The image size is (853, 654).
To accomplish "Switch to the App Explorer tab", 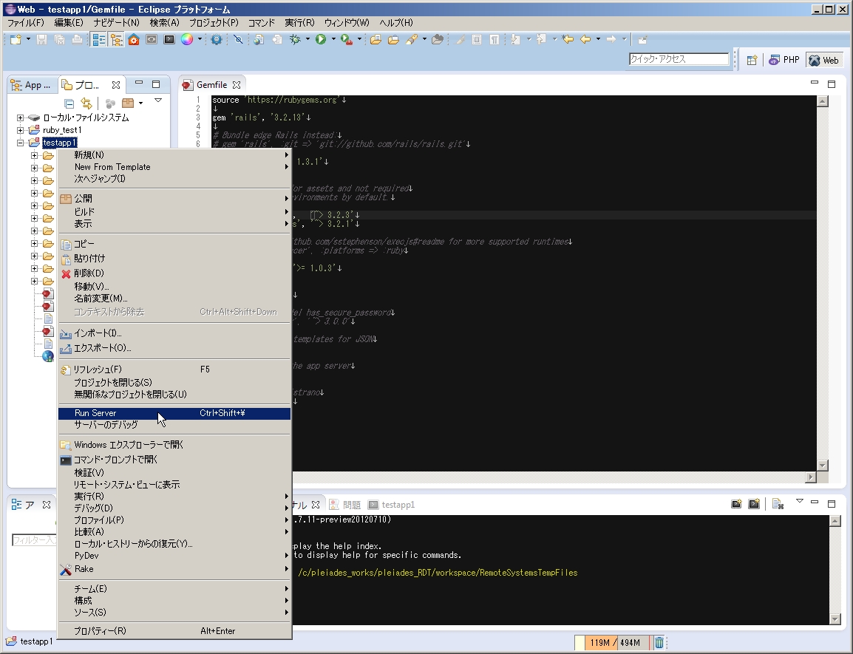I will tap(32, 85).
